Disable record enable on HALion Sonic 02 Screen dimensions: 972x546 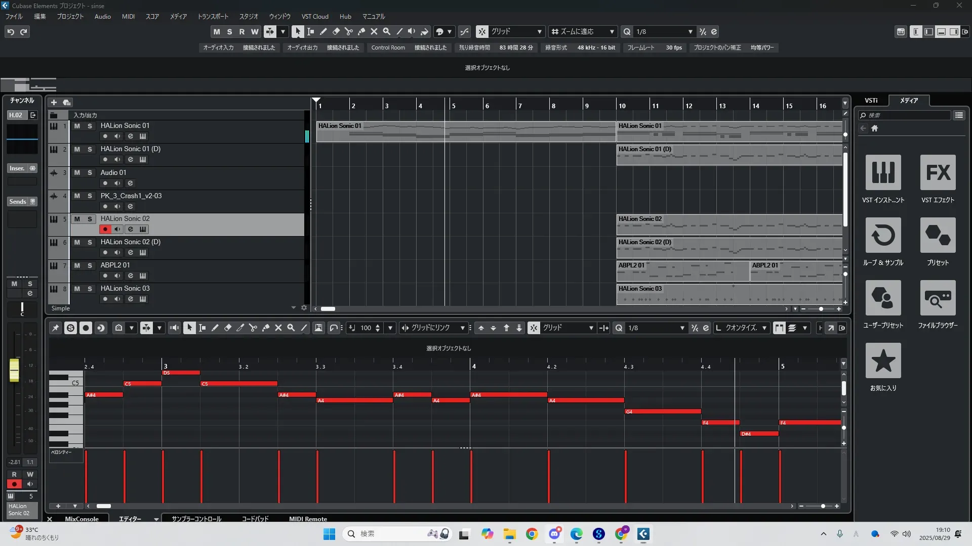click(x=105, y=229)
